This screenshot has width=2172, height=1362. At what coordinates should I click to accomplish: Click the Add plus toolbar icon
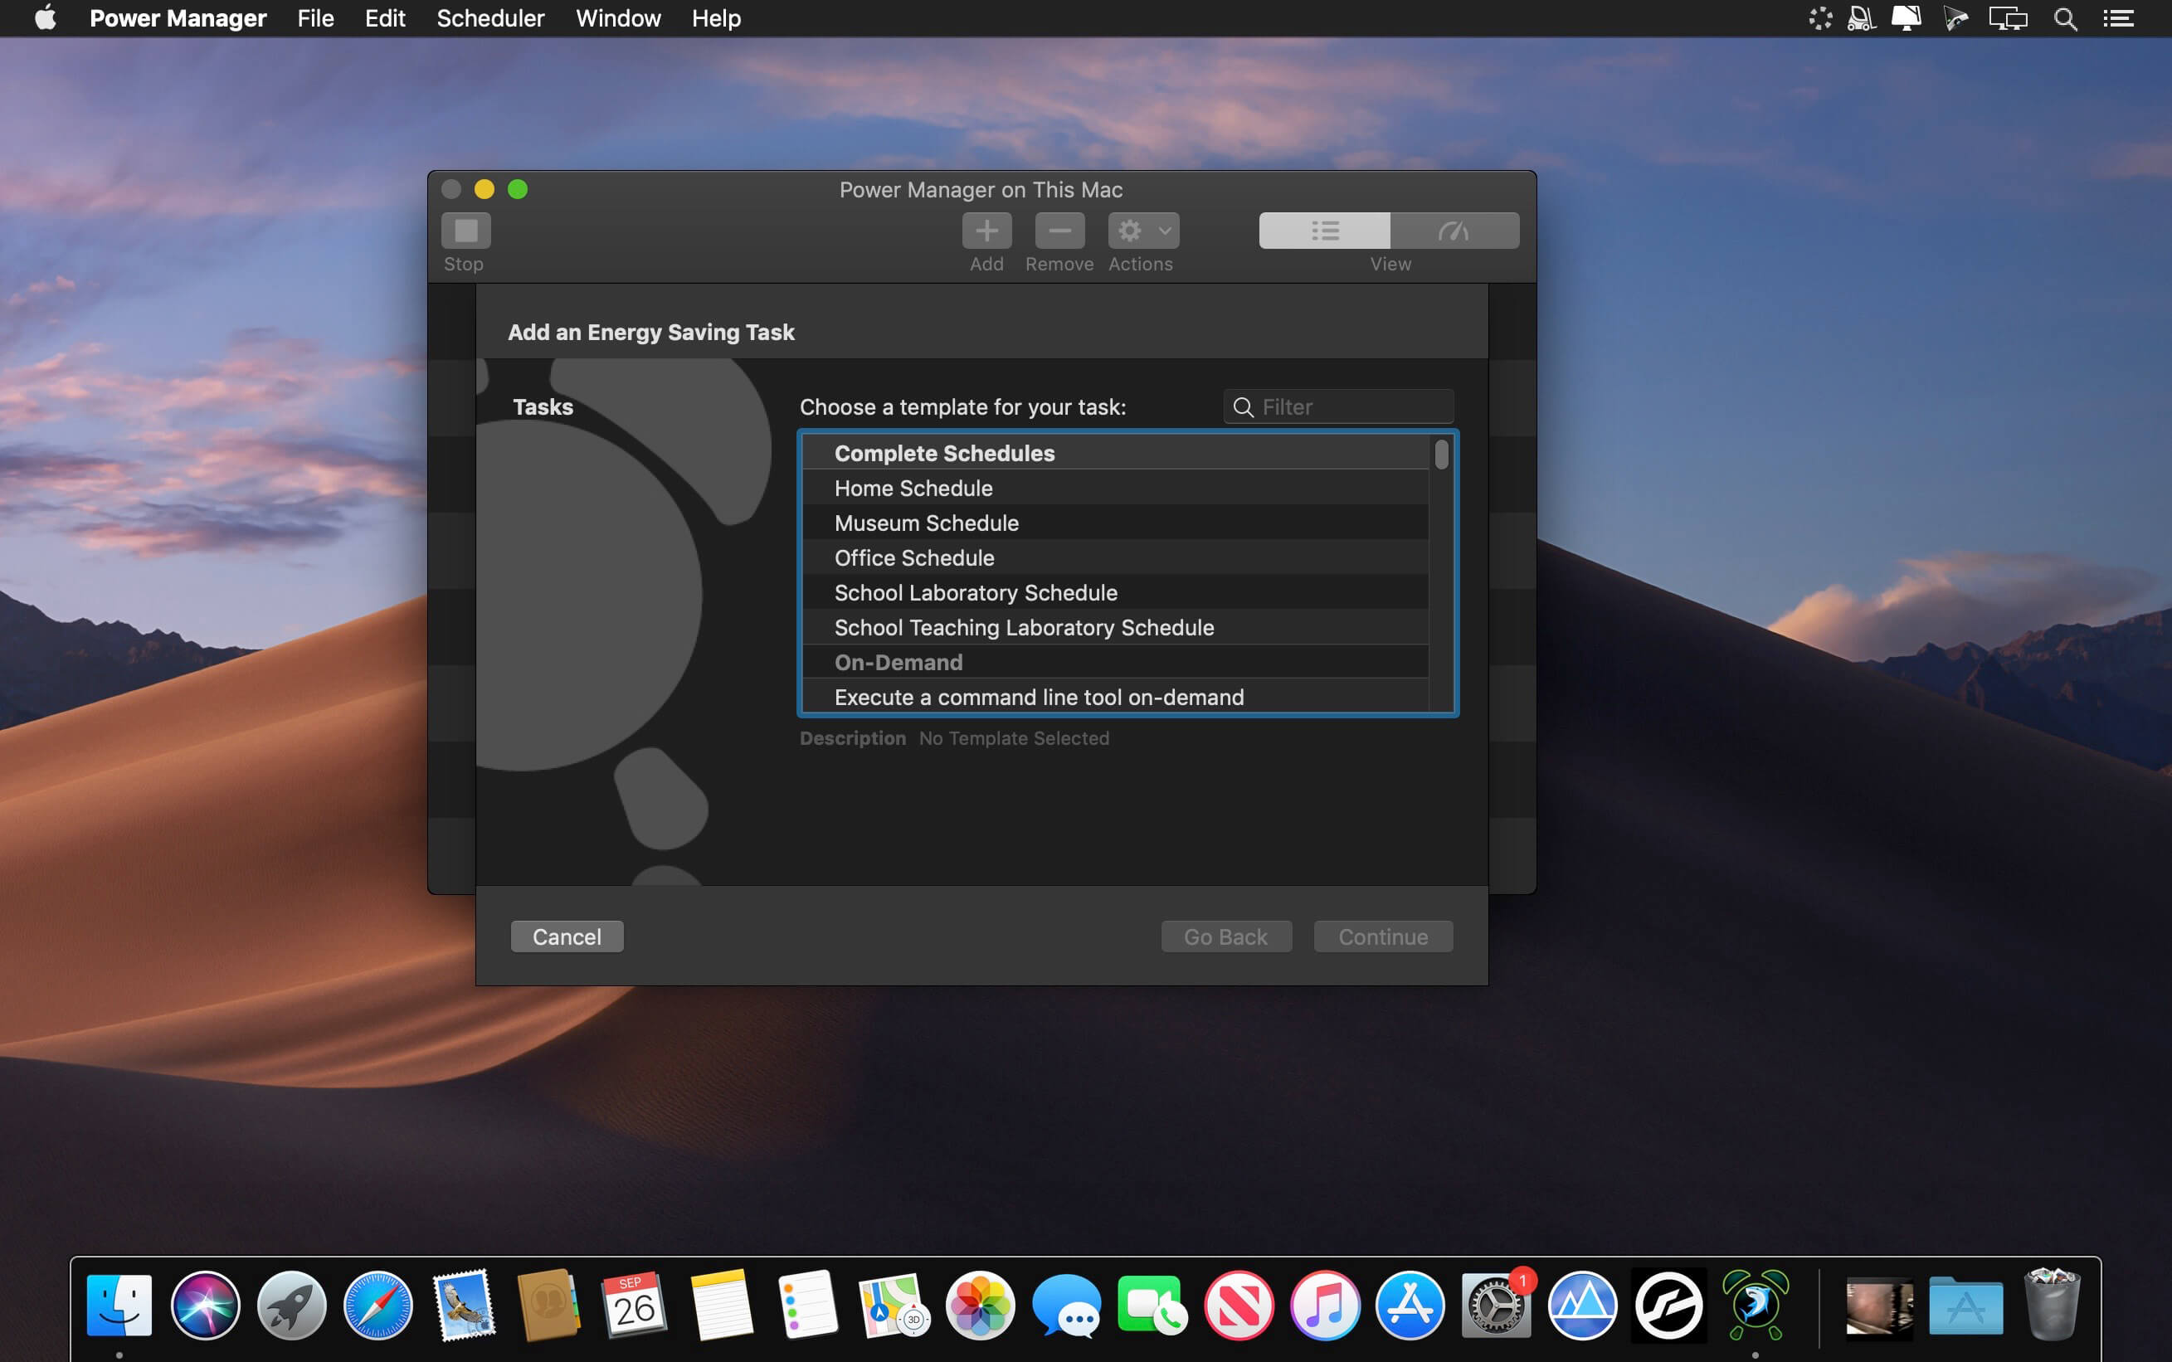click(x=986, y=231)
